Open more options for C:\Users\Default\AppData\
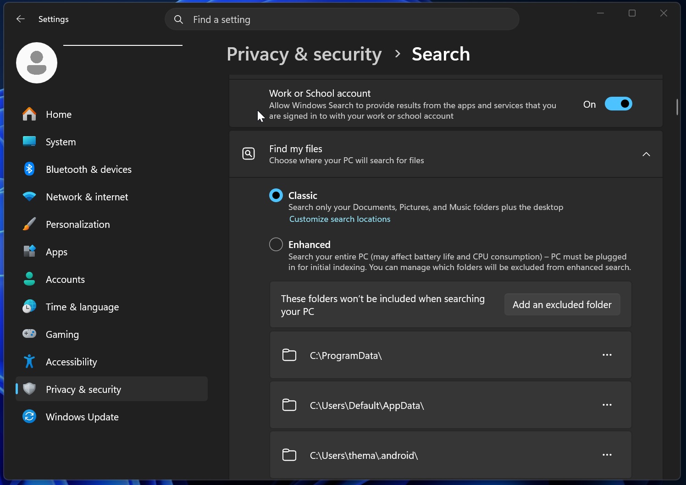686x485 pixels. 607,405
